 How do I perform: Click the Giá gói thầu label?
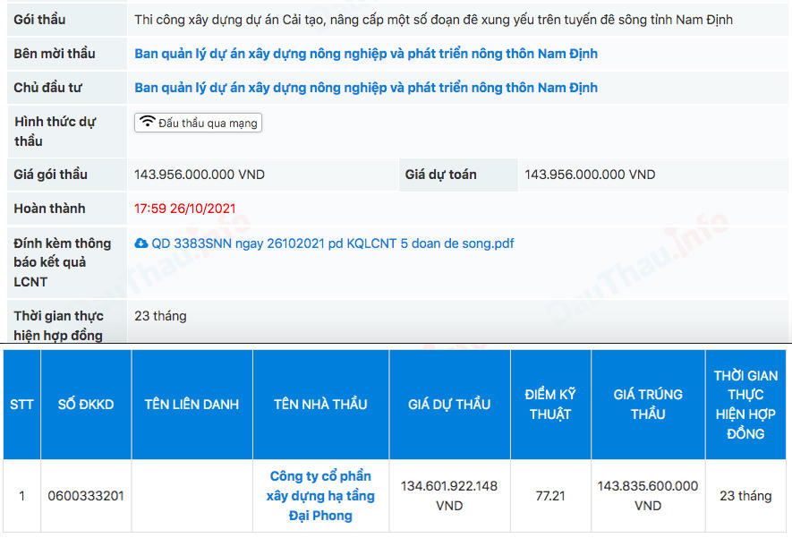click(50, 175)
